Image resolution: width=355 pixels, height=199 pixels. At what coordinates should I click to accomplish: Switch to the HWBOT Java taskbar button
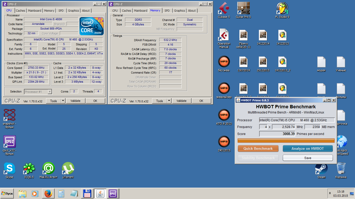[100, 194]
